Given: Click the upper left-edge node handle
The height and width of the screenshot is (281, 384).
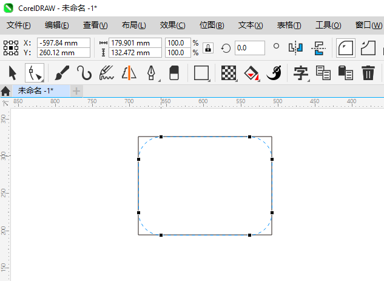Looking at the screenshot, I should (138, 159).
